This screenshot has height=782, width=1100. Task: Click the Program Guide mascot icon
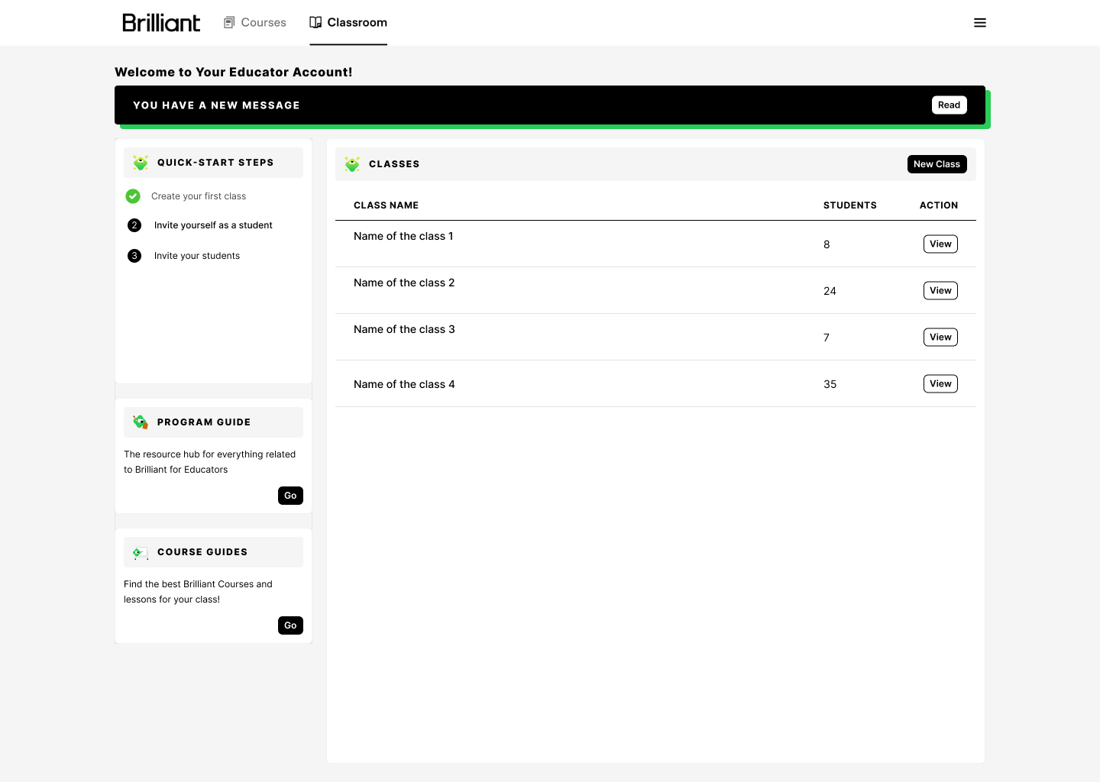pyautogui.click(x=141, y=422)
